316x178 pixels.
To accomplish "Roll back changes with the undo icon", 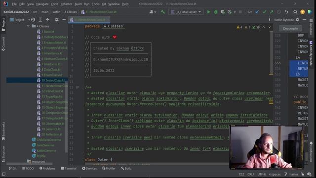I will 286,12.
